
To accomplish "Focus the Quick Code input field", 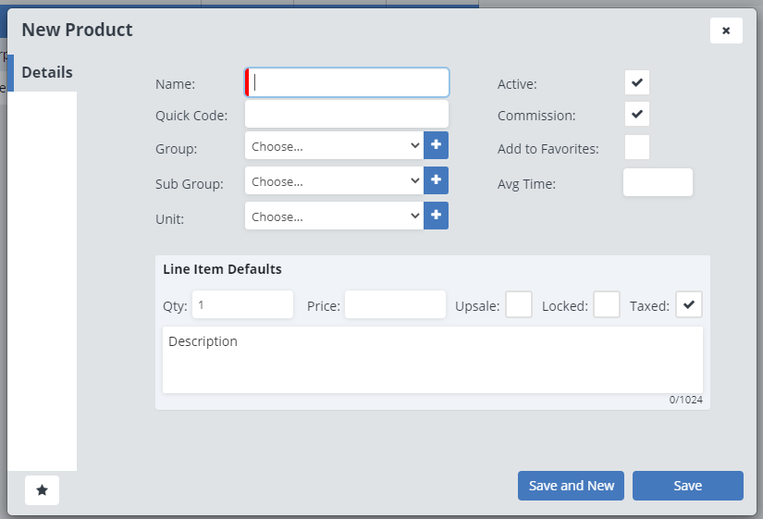I will point(347,115).
